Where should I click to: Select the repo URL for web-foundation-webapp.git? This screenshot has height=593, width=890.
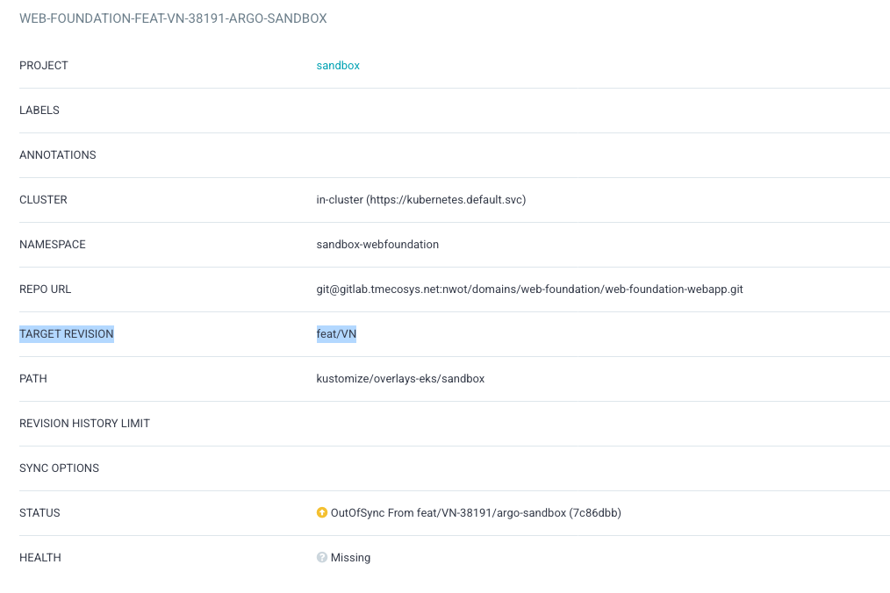click(529, 289)
